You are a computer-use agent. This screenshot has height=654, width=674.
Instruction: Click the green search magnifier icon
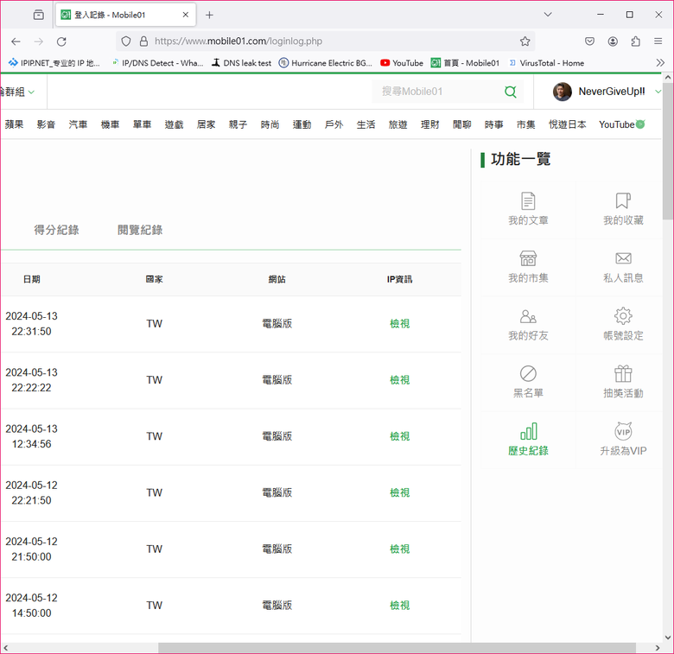coord(510,92)
